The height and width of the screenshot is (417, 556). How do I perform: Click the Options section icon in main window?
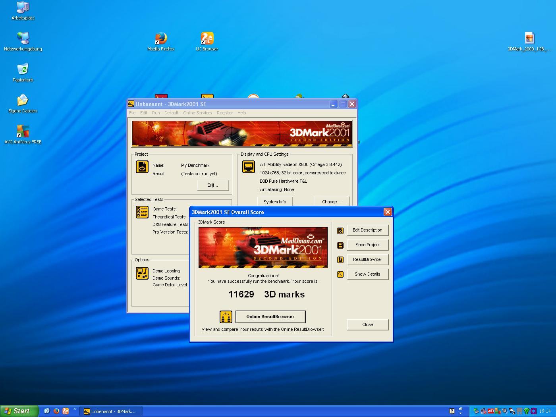(x=142, y=273)
